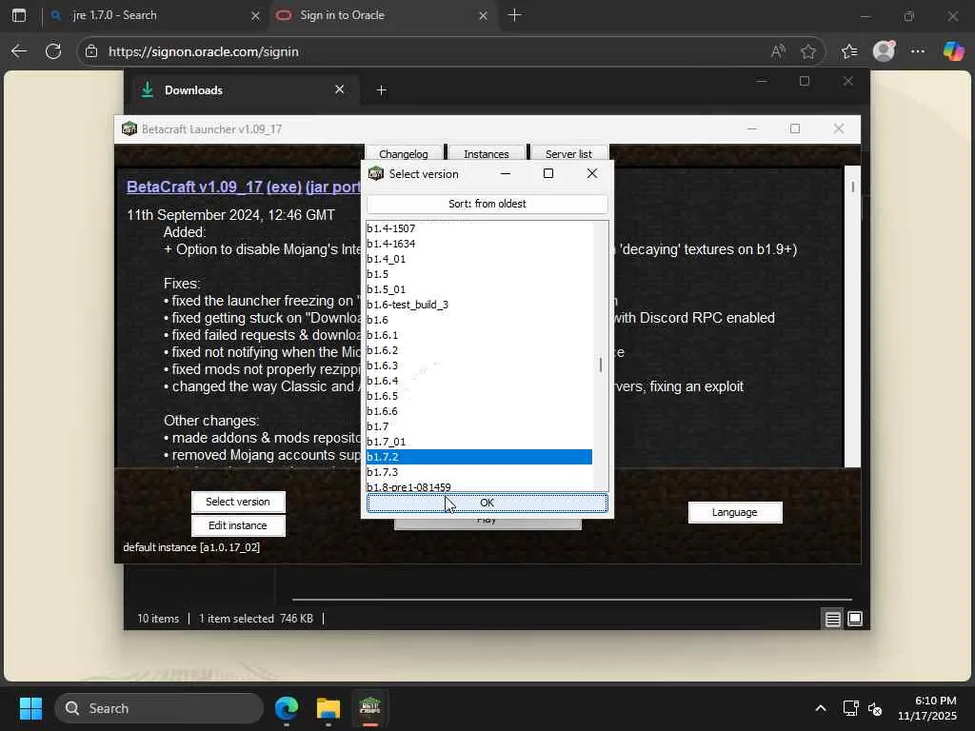Image resolution: width=975 pixels, height=731 pixels.
Task: Select version b1.7.3
Action: [479, 472]
